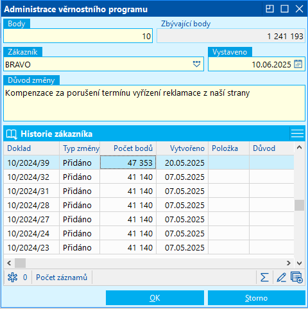
Task: Click the Položka column header
Action: pyautogui.click(x=229, y=148)
